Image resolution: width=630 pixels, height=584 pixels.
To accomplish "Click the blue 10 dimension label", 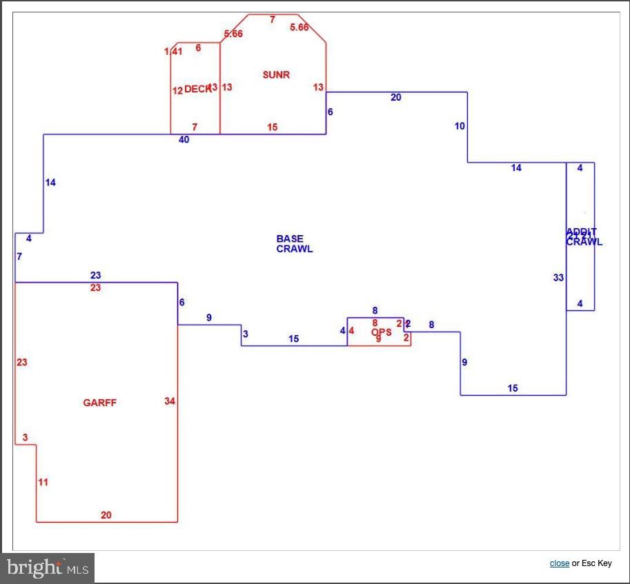I will tap(460, 126).
